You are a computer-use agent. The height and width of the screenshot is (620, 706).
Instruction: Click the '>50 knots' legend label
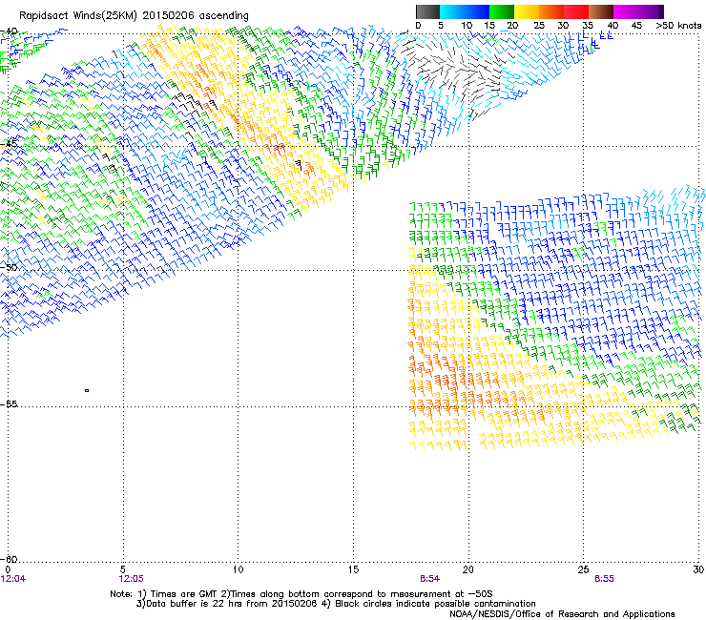click(x=678, y=26)
